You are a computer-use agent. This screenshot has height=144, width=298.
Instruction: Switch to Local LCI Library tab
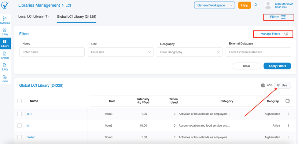[33, 16]
